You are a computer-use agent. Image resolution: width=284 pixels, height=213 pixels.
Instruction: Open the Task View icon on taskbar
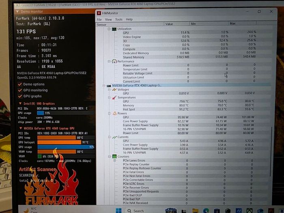click(184, 211)
